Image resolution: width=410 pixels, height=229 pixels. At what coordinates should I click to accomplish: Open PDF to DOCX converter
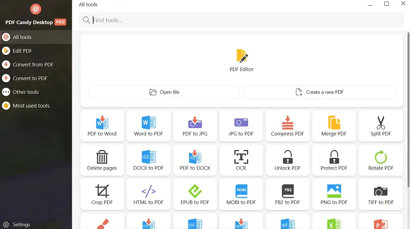(x=195, y=160)
